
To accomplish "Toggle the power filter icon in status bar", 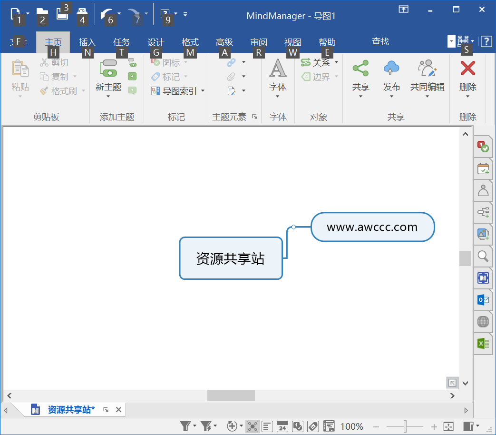I will click(206, 426).
